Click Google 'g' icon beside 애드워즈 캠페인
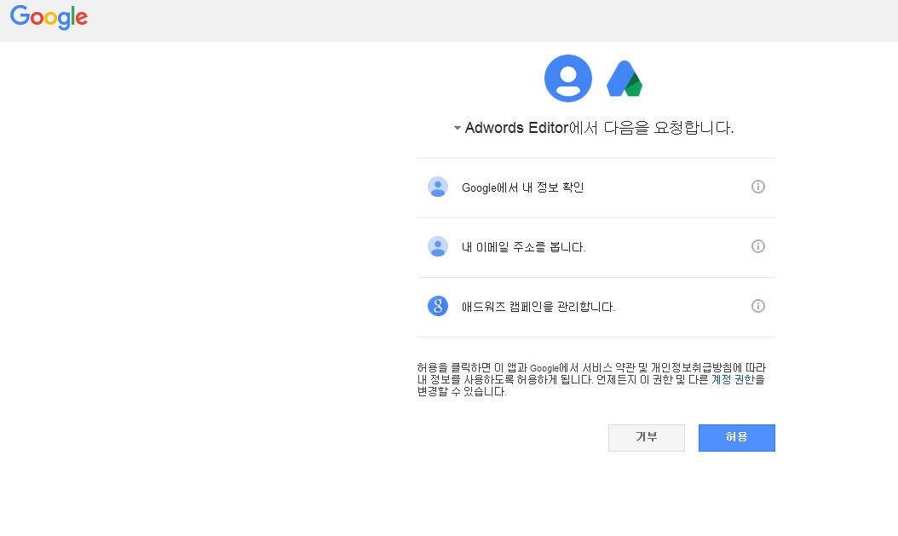898x536 pixels. tap(438, 306)
